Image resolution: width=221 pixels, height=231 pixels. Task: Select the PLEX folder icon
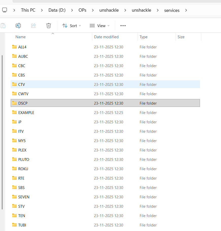pos(14,150)
